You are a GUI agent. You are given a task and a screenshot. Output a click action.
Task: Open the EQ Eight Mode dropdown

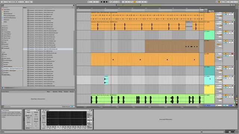[x=90, y=115]
